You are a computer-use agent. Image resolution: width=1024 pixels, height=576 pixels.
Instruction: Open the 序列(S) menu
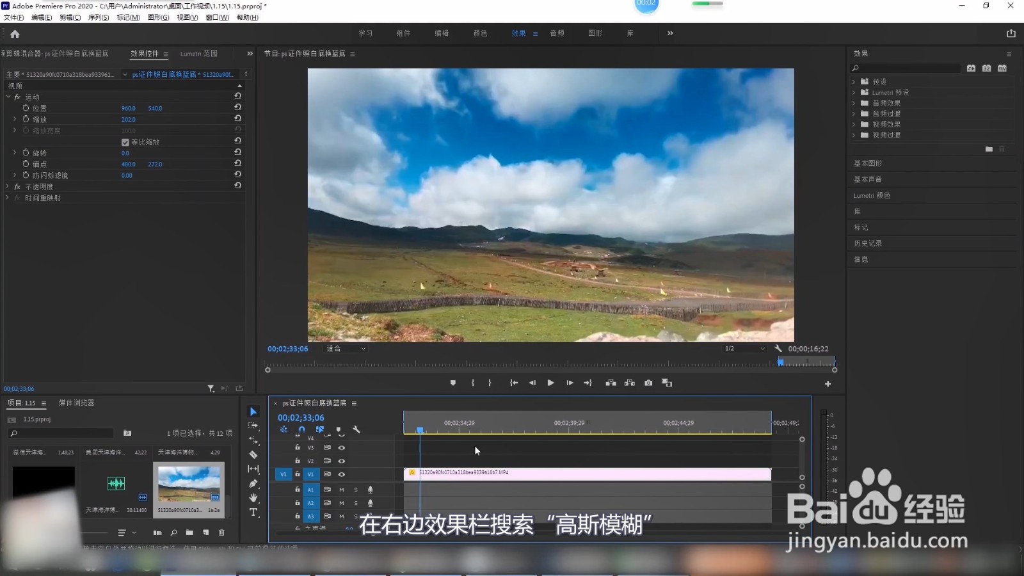click(x=99, y=17)
